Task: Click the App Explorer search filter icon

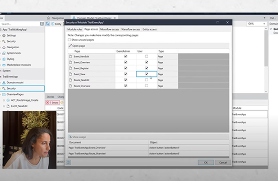Action: coord(42,24)
